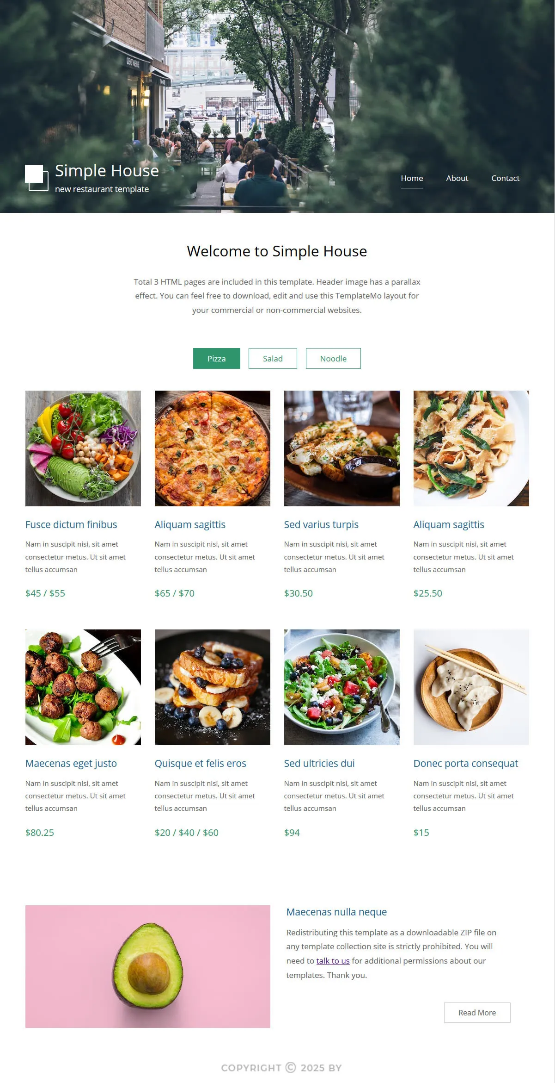
Task: Click the Read More button
Action: 477,1013
